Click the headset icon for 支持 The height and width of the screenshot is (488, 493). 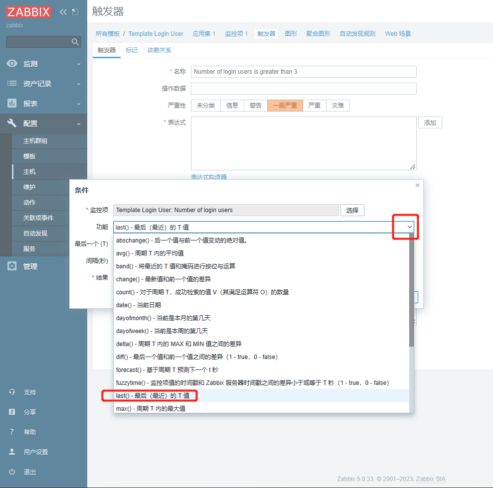pyautogui.click(x=12, y=392)
